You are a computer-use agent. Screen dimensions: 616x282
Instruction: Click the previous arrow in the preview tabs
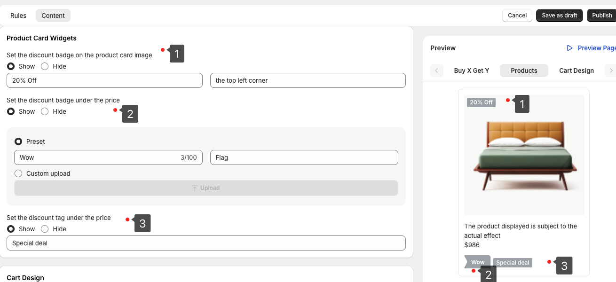436,70
